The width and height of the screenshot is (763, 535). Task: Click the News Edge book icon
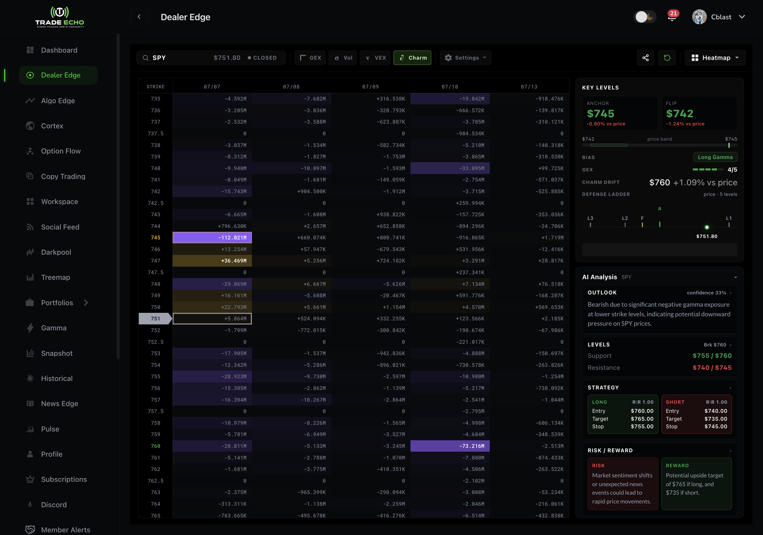click(30, 404)
